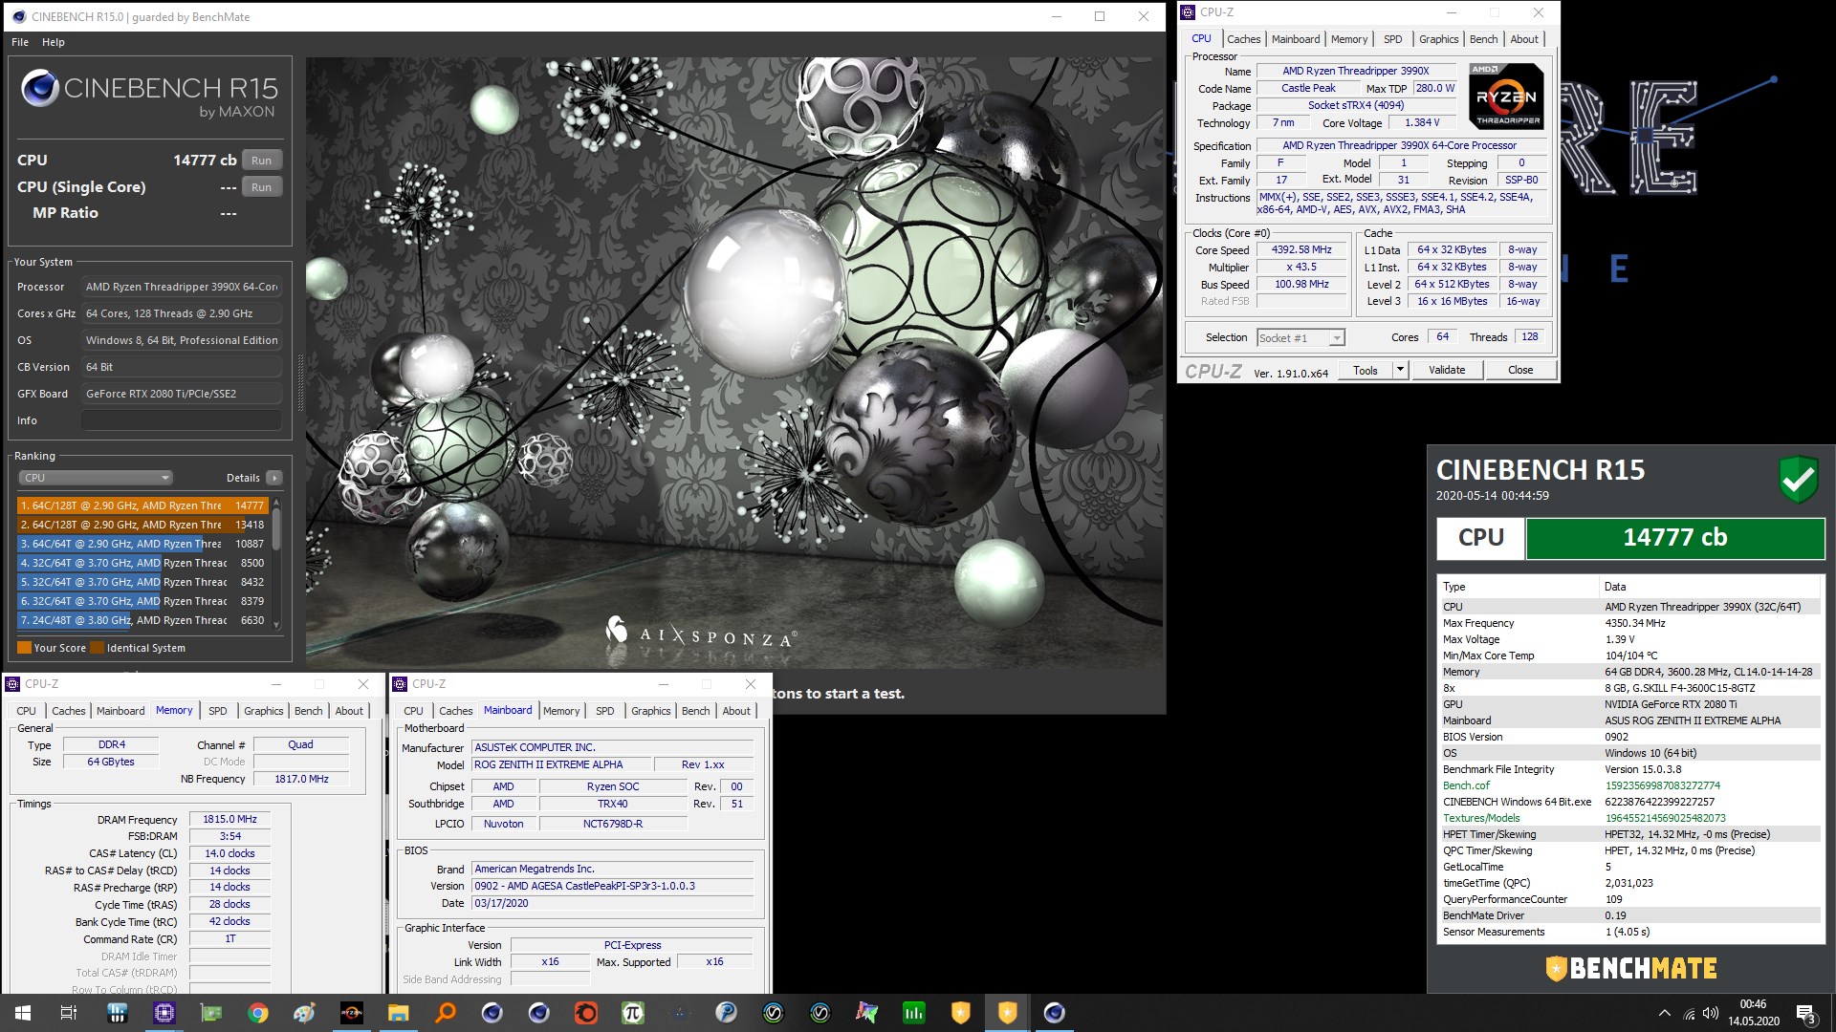Click the Core Speed 4392.58 MHz value
The width and height of the screenshot is (1836, 1032).
point(1301,250)
